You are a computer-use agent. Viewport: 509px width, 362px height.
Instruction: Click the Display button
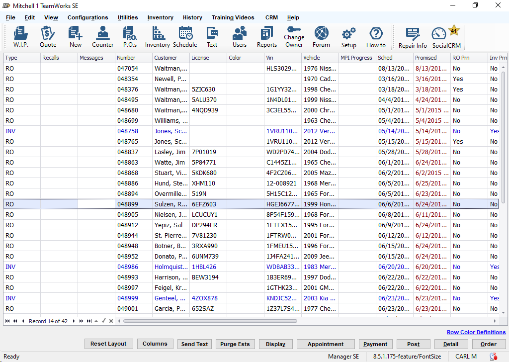[x=275, y=344]
